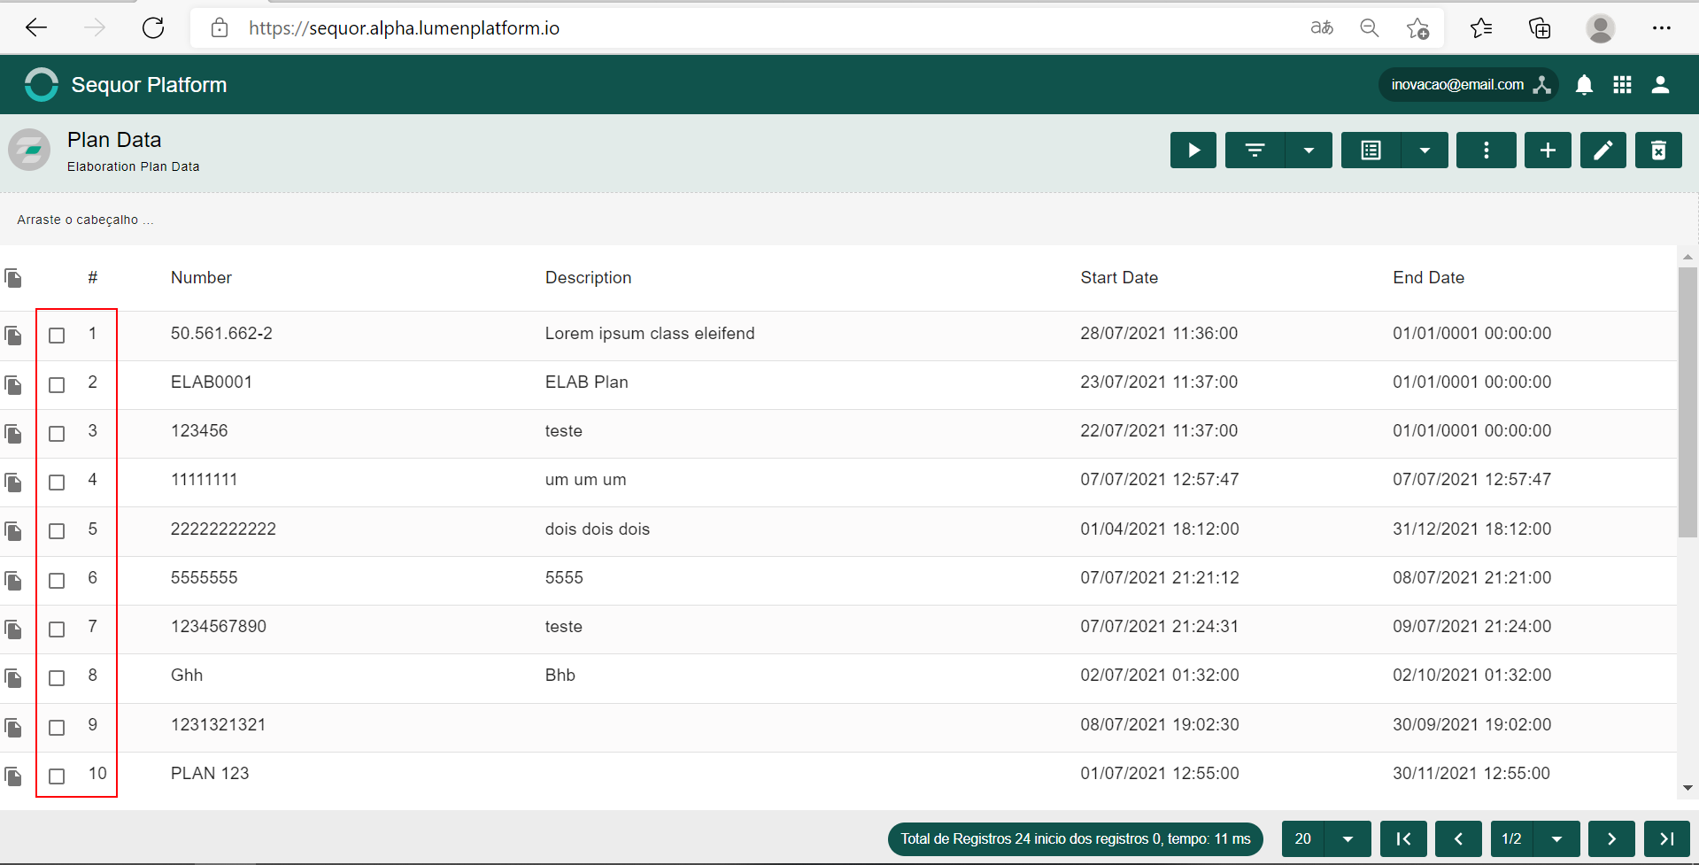
Task: Delete record with the trash button
Action: coord(1659,151)
